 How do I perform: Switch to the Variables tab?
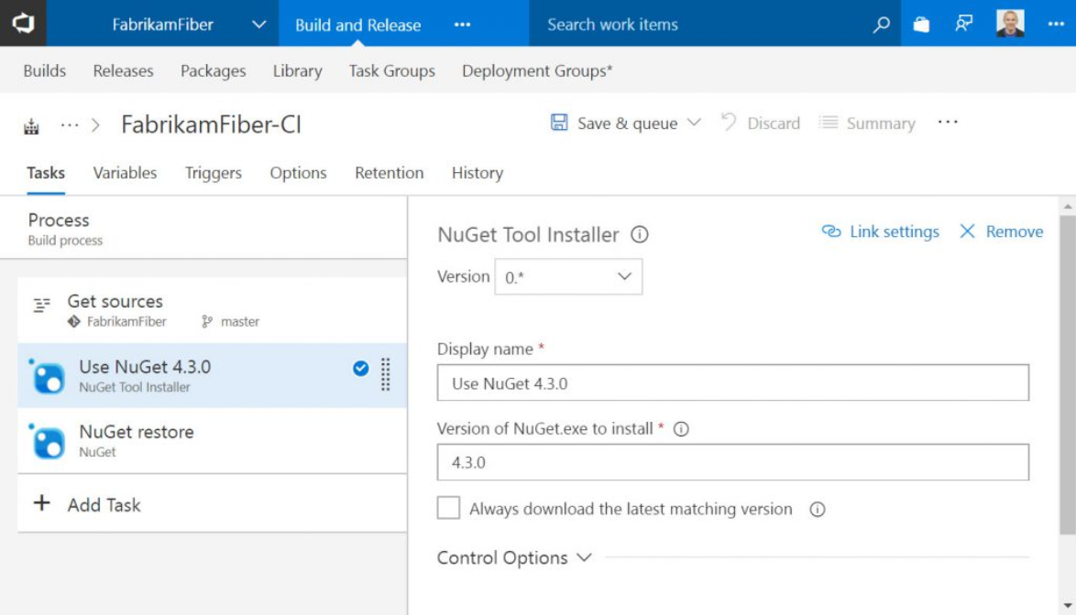pos(125,173)
